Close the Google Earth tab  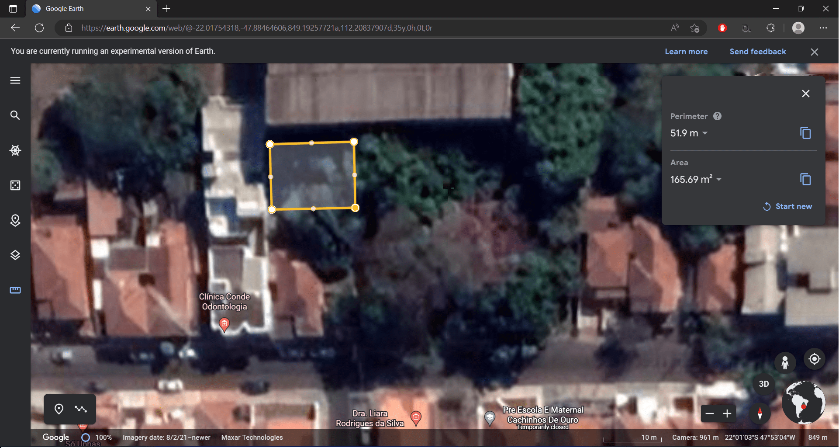tap(148, 9)
